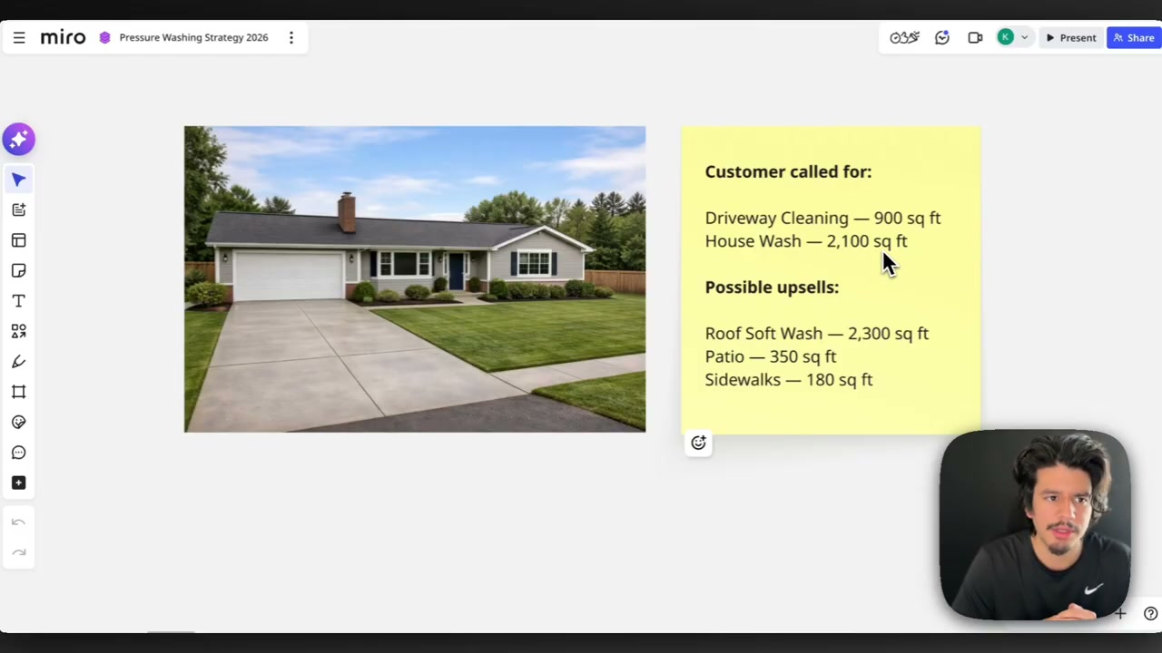
Task: Open Miro AI sparkle tool
Action: click(x=18, y=140)
